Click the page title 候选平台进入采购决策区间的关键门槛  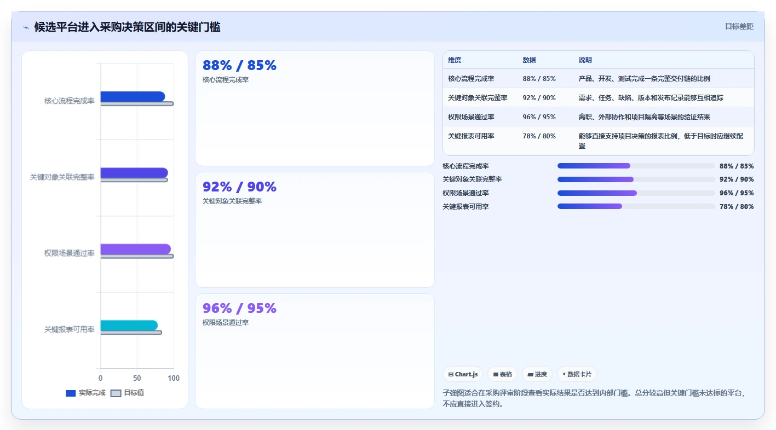pos(127,27)
